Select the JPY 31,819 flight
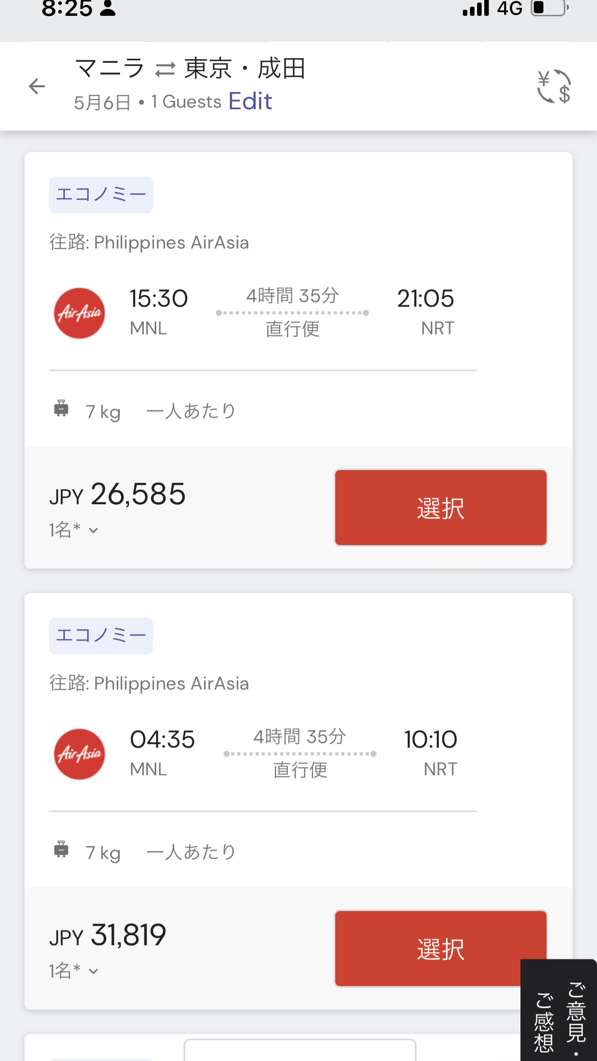This screenshot has width=597, height=1061. click(x=440, y=949)
